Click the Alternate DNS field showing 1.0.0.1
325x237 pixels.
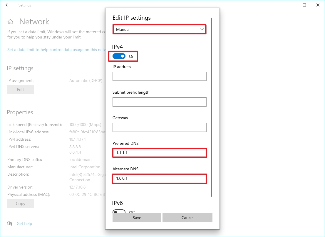tap(159, 179)
